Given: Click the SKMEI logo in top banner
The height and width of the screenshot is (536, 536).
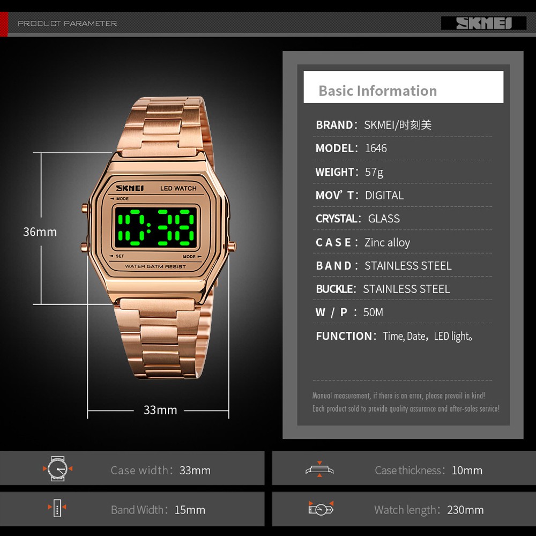Looking at the screenshot, I should [x=483, y=23].
